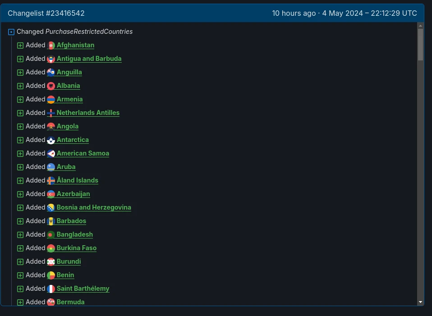Viewport: 432px width, 316px height.
Task: Open the Antigua and Barbuda link
Action: [89, 59]
